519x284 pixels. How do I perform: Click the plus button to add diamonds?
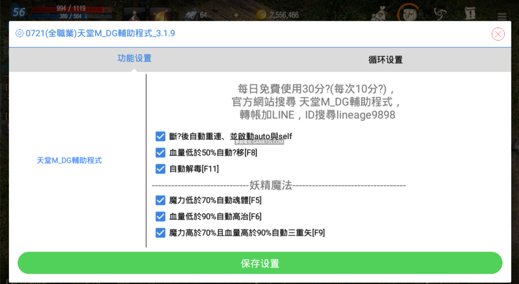236,15
